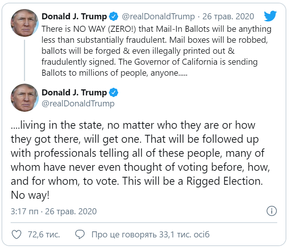Like the tweet with the heart icon
This screenshot has height=248, width=289.
tap(16, 234)
